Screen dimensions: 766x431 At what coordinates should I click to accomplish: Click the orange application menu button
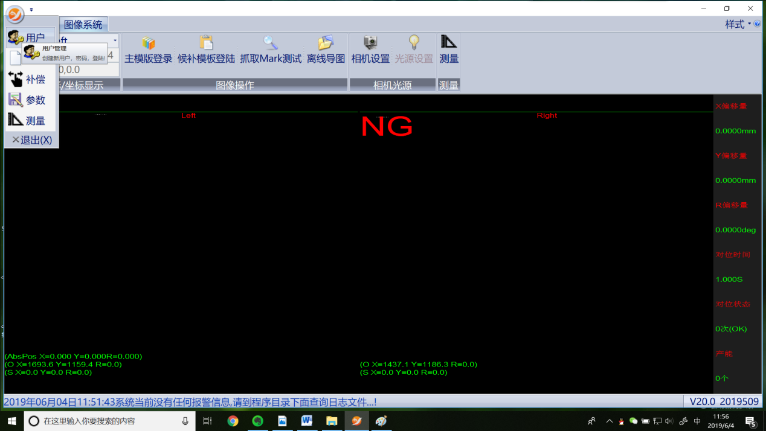(x=15, y=13)
